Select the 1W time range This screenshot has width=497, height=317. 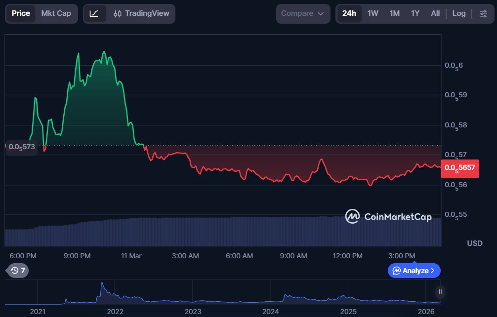(x=373, y=13)
